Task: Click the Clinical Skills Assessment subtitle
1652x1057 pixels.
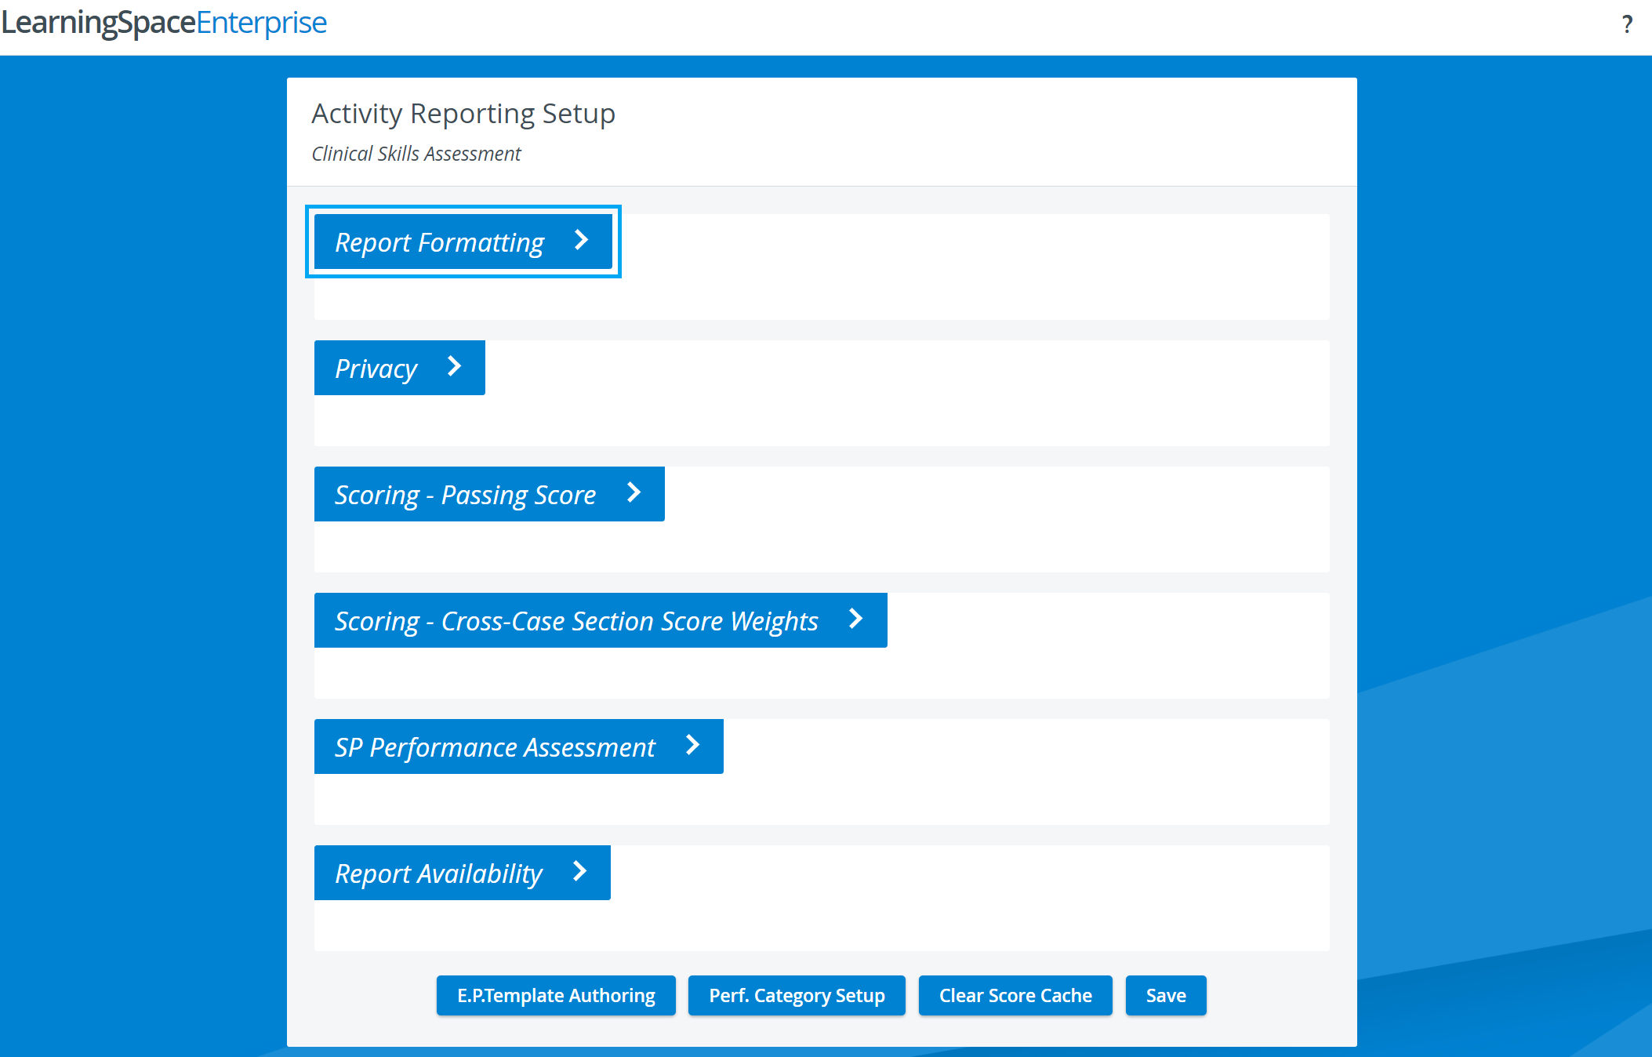Action: click(x=416, y=154)
